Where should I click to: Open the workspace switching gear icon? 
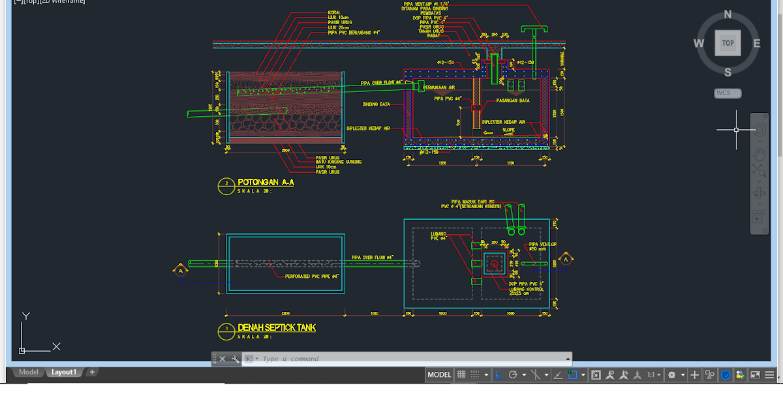tap(672, 374)
